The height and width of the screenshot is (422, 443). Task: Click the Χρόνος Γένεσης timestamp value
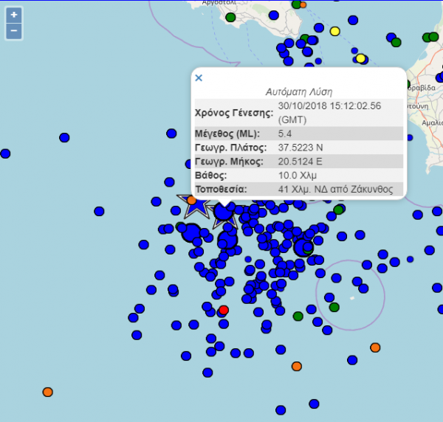tap(329, 112)
